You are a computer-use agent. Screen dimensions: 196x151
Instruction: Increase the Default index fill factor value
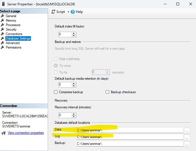74,33
